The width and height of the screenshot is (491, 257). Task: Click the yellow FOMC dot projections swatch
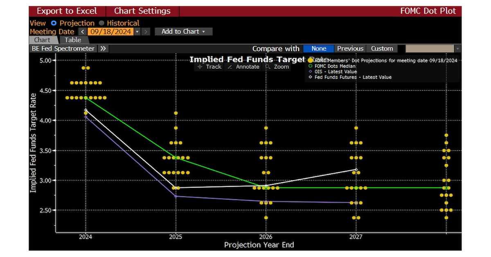[x=310, y=60]
